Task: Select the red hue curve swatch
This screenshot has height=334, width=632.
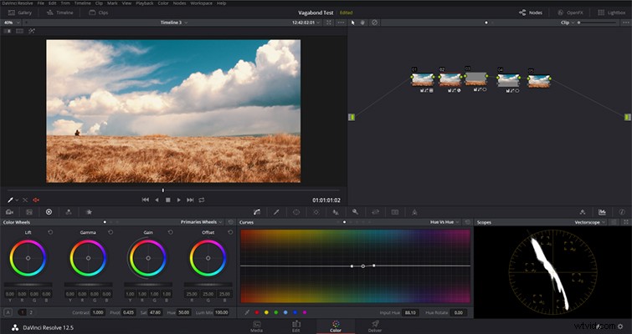Action: [257, 312]
